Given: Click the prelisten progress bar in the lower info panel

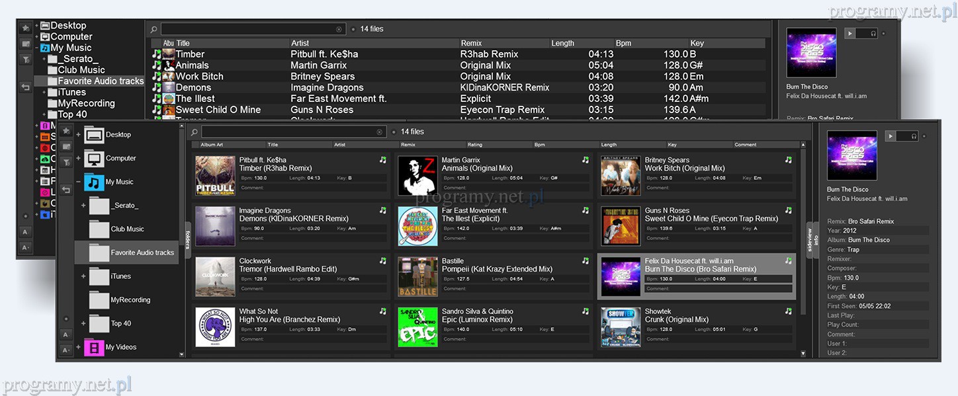Looking at the screenshot, I should (902, 136).
